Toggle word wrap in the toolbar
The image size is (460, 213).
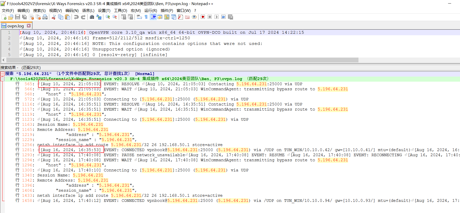pyautogui.click(x=139, y=17)
